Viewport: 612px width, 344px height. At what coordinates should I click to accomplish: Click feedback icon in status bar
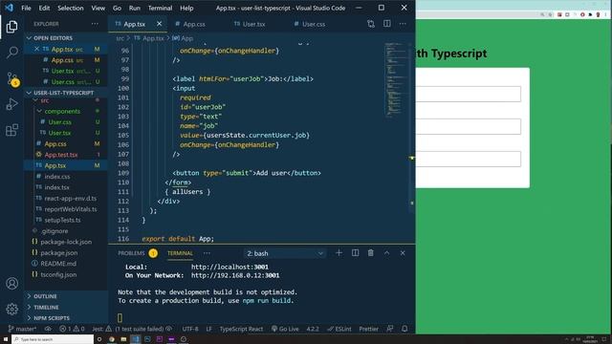click(389, 329)
